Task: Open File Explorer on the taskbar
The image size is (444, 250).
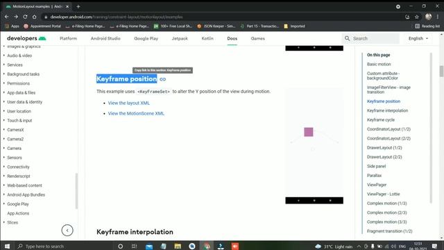Action: click(178, 247)
